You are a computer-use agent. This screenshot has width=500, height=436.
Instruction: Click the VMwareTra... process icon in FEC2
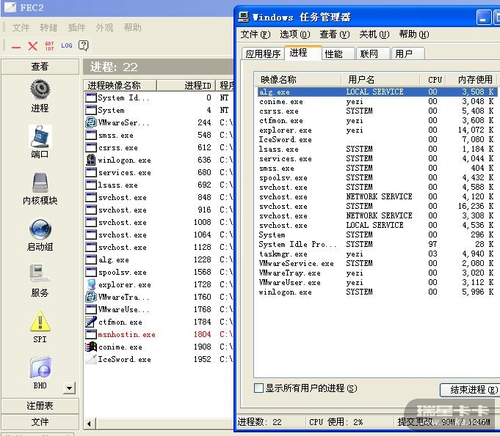(91, 297)
